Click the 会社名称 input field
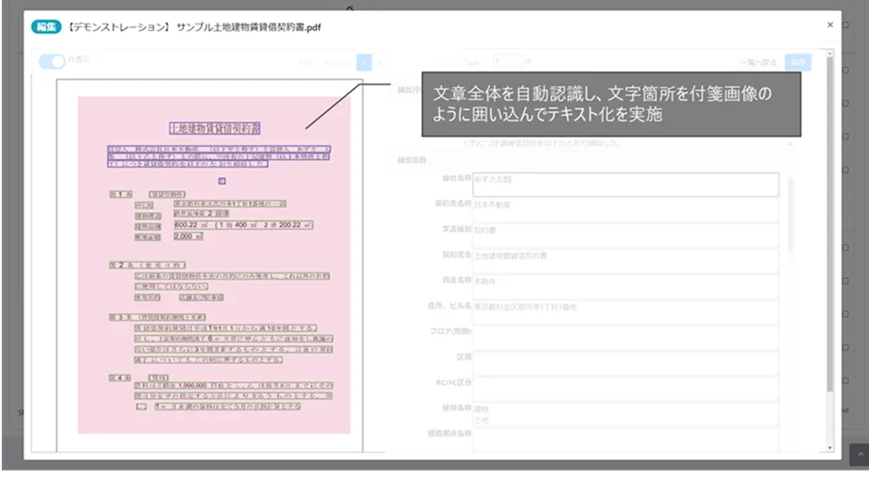 click(x=626, y=185)
